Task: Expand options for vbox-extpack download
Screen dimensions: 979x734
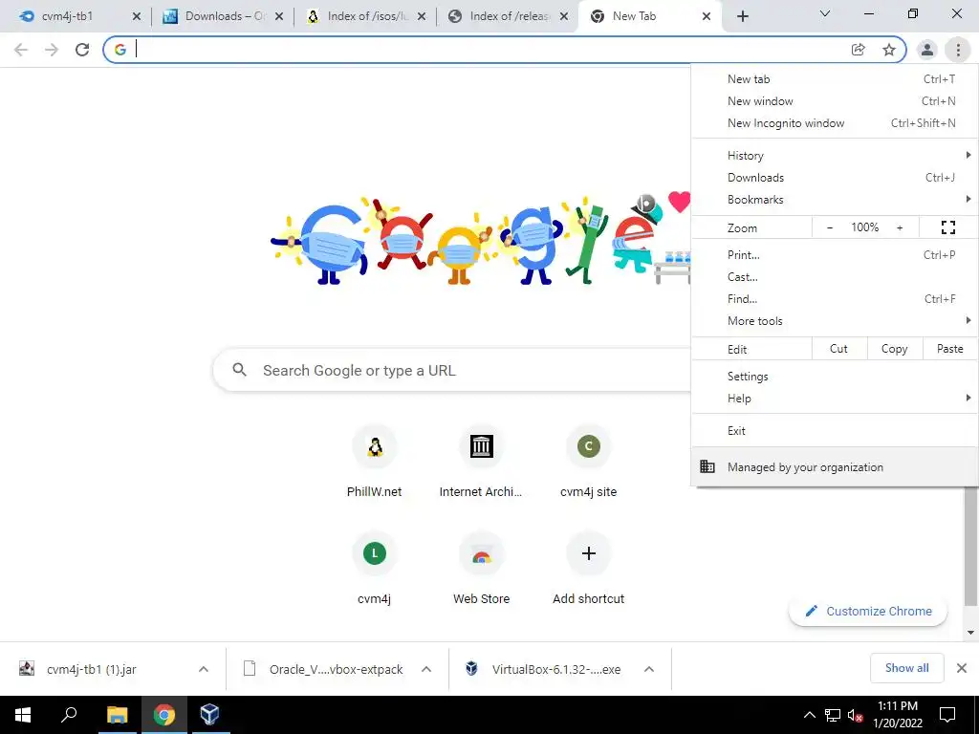Action: [426, 669]
